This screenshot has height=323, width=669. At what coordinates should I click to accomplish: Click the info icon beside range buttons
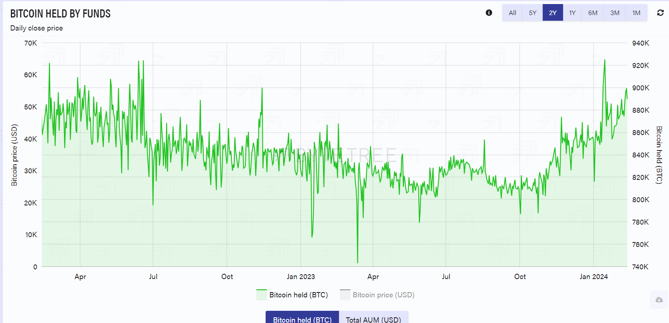point(489,13)
